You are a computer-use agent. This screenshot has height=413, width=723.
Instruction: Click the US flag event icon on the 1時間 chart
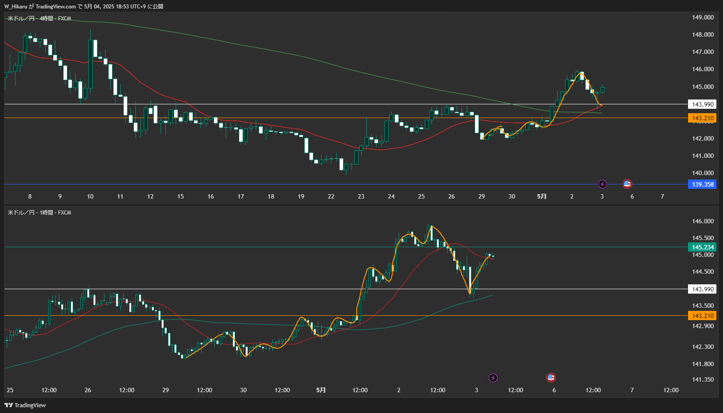(x=551, y=378)
